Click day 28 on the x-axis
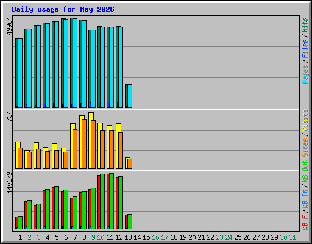Screen dimensions: 312x244 tap(265, 237)
